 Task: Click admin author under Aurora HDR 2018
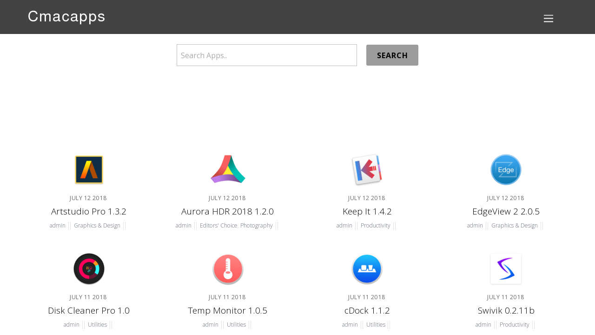tap(184, 226)
